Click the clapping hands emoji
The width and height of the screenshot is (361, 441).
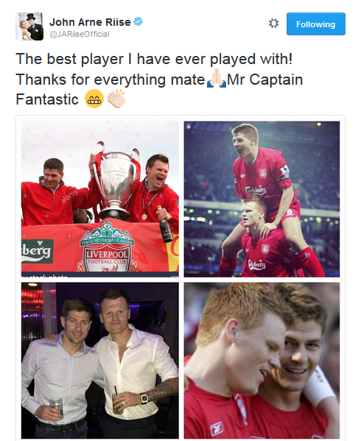[116, 99]
